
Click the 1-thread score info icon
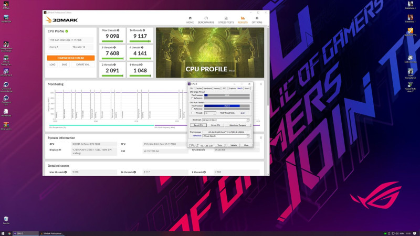click(x=141, y=65)
